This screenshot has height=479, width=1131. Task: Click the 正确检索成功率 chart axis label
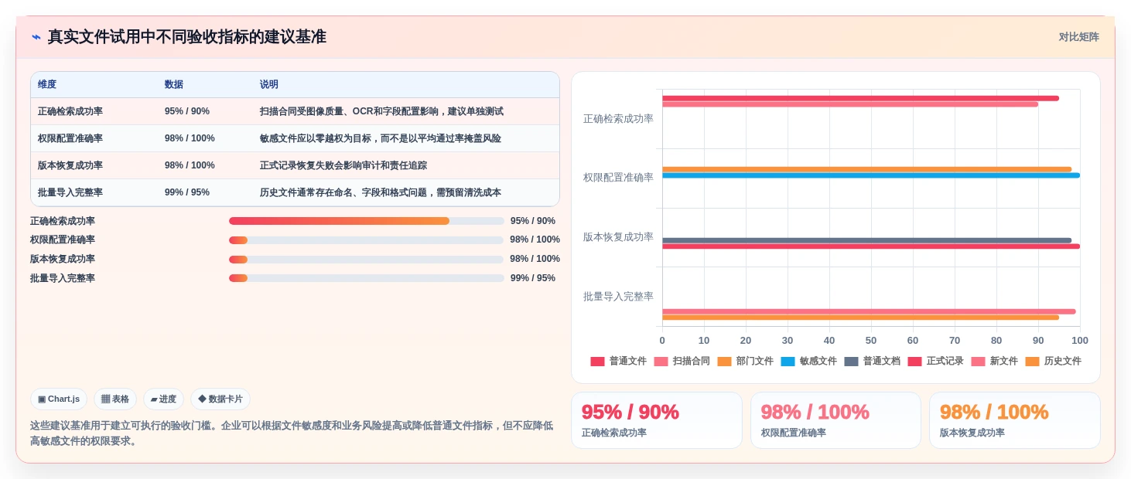tap(618, 118)
